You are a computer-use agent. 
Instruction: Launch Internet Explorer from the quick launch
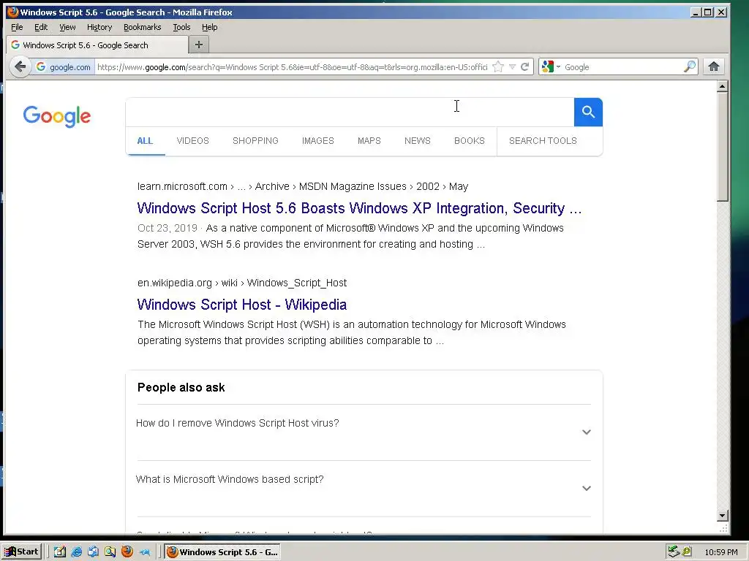[x=76, y=552]
